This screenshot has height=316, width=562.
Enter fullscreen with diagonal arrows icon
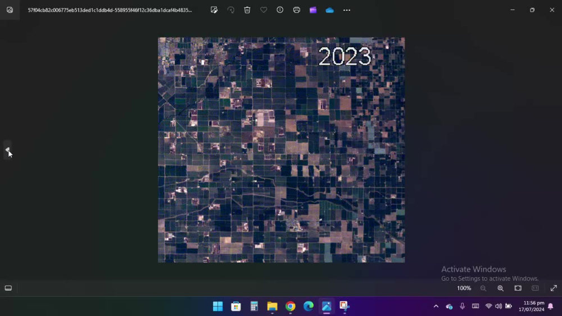[x=554, y=288]
